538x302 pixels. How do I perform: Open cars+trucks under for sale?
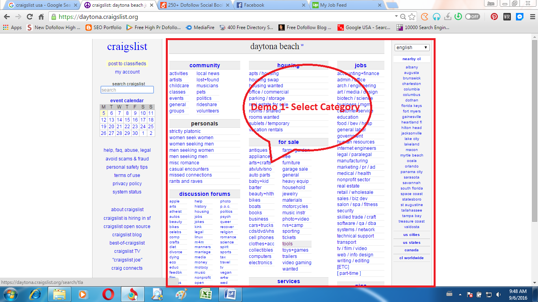261,225
